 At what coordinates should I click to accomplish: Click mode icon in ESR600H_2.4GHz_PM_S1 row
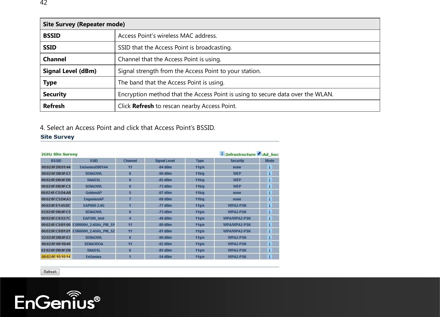270,225
